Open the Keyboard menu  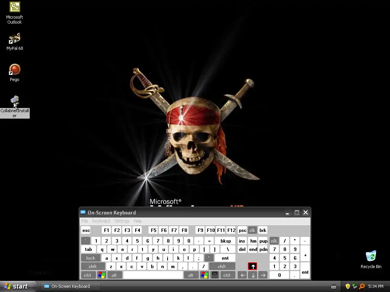click(101, 221)
